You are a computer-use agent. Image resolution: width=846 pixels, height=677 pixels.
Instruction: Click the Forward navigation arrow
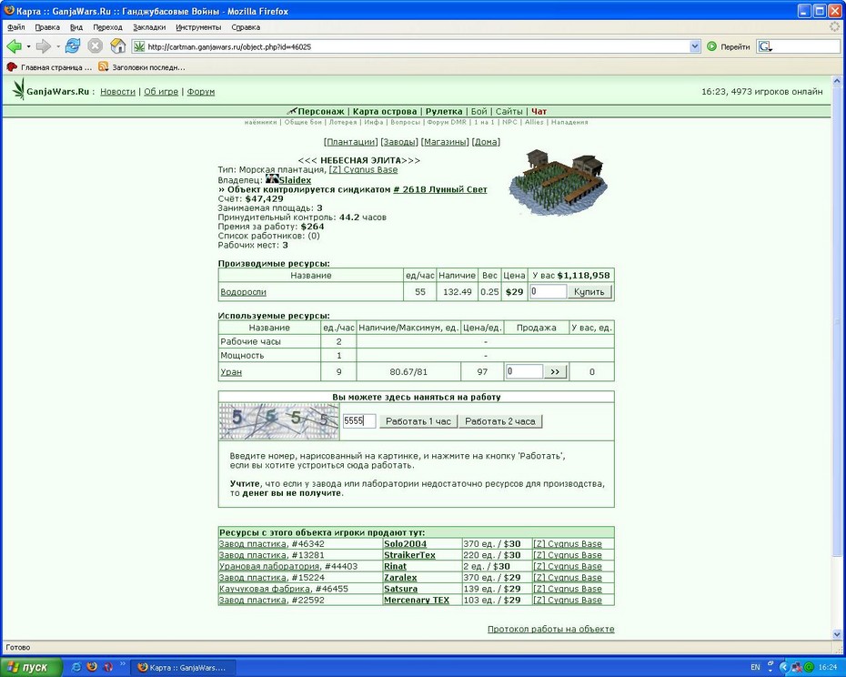(43, 46)
